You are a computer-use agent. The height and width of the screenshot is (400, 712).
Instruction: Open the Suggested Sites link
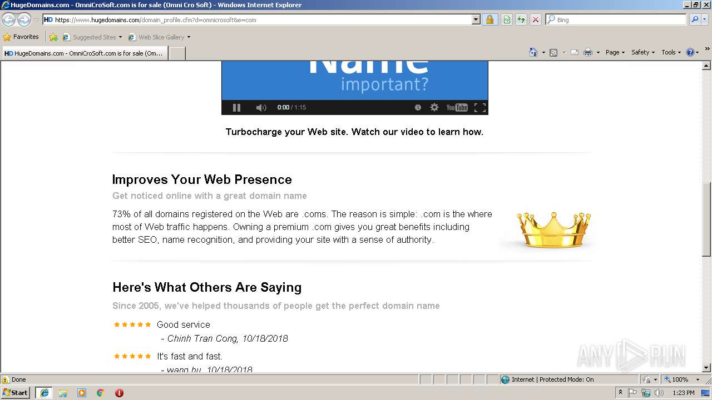pos(92,37)
